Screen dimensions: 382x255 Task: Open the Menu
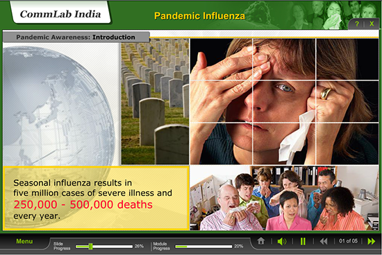[24, 241]
